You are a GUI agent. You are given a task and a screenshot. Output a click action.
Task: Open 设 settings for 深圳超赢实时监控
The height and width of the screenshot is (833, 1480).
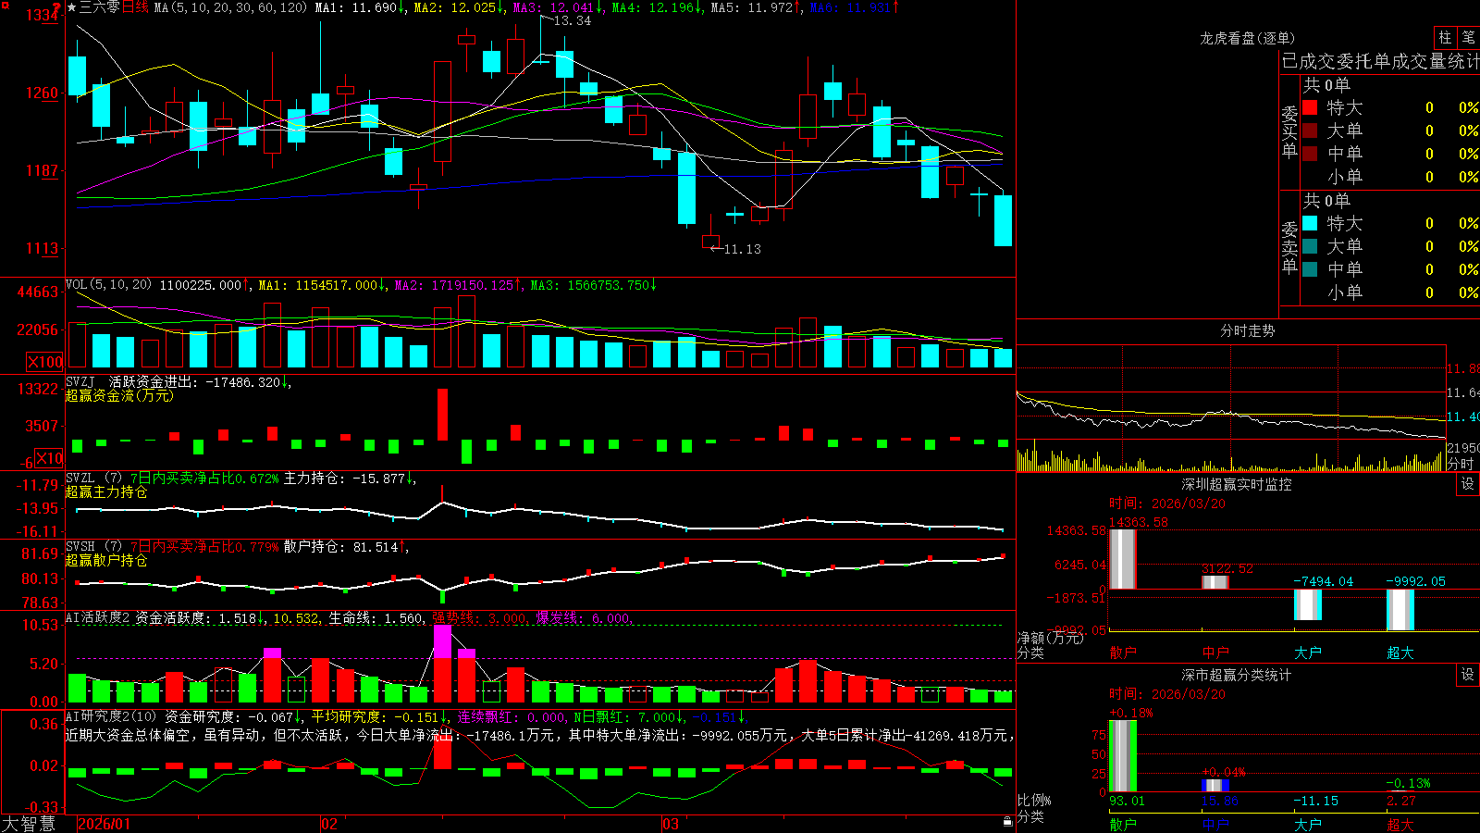(1468, 484)
